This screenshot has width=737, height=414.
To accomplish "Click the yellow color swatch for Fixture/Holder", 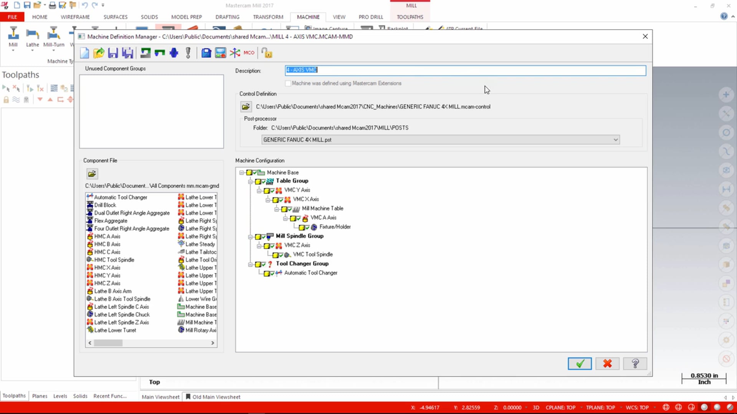I will tap(302, 228).
